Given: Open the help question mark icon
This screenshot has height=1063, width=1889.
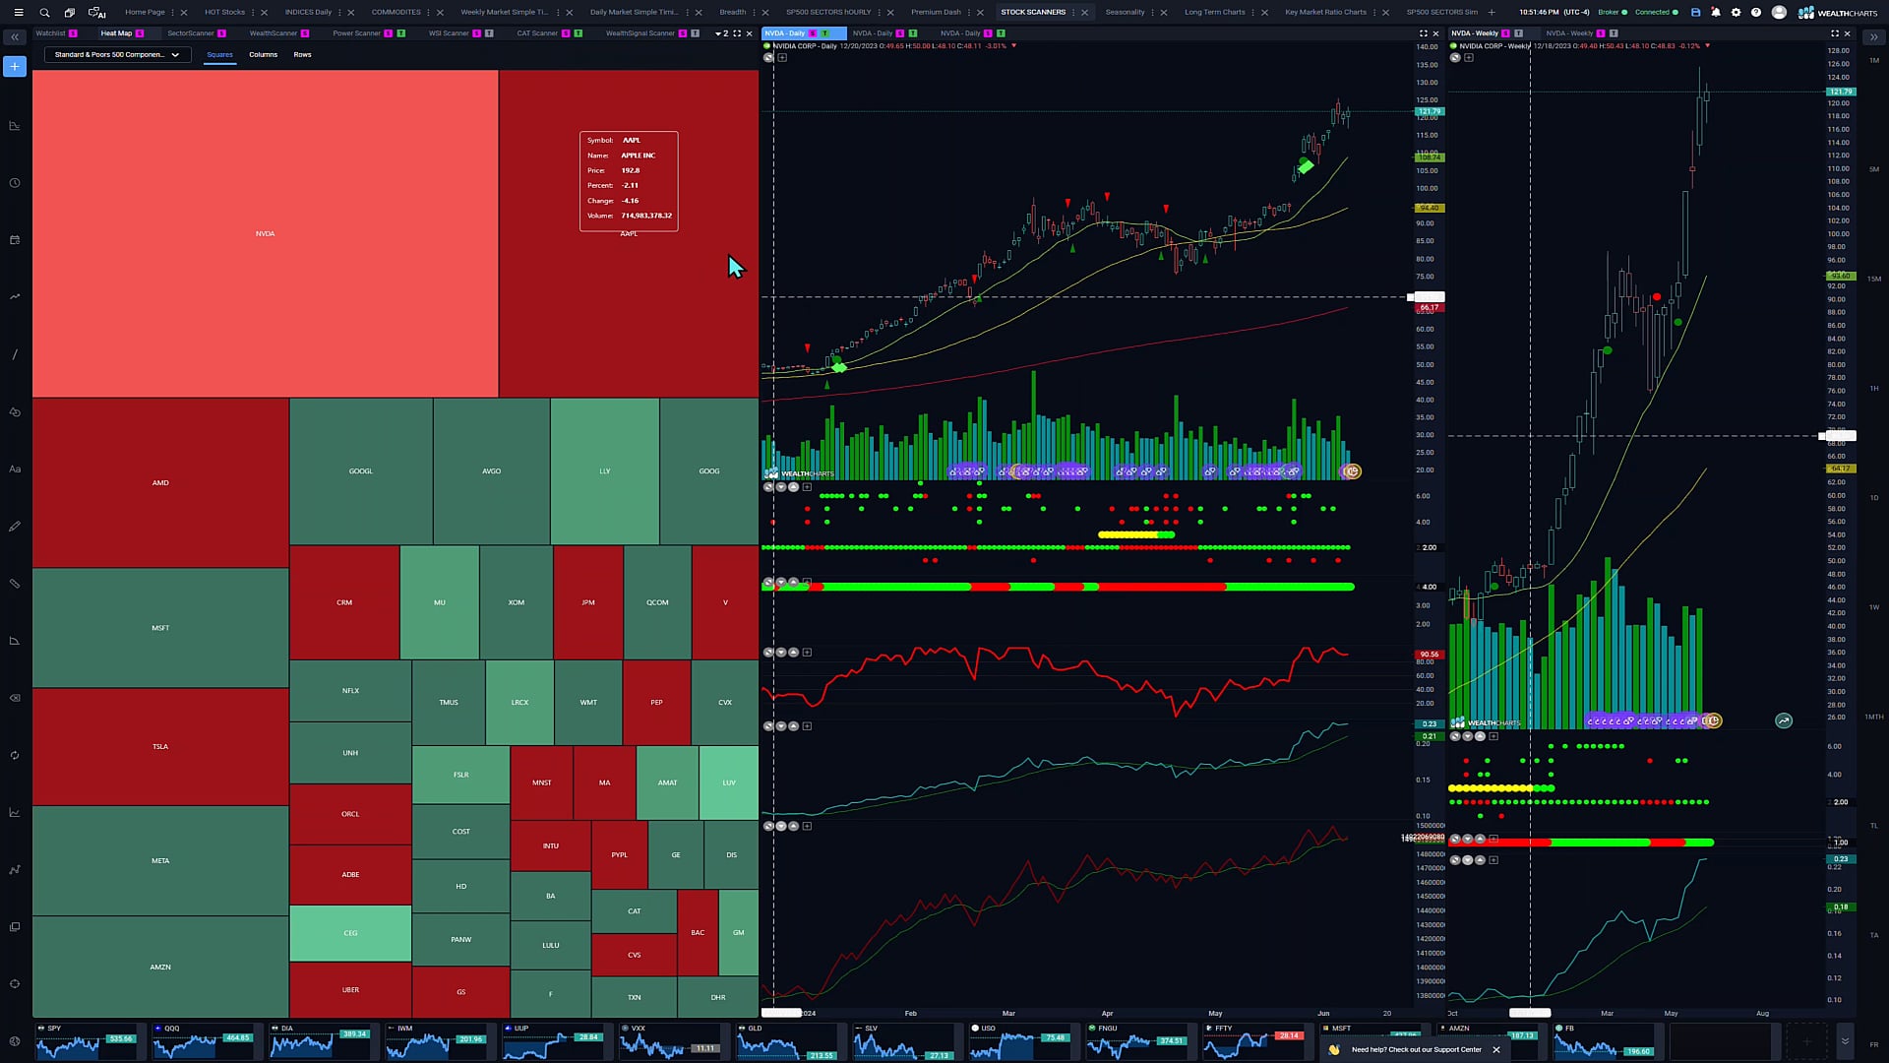Looking at the screenshot, I should [x=1756, y=13].
